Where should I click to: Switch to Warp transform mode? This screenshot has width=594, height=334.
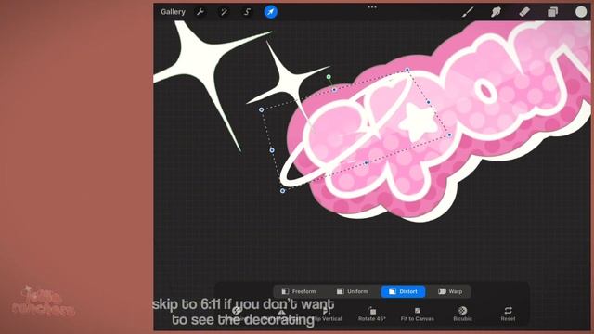450,291
